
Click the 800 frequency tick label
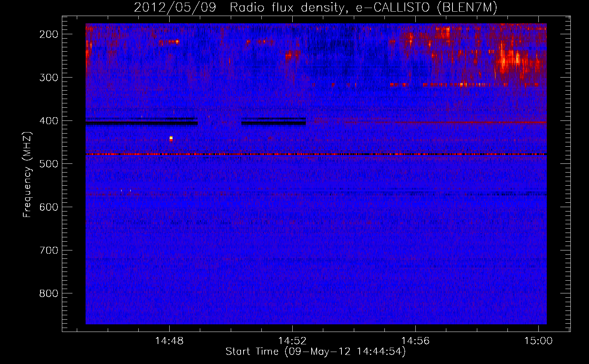tap(48, 293)
